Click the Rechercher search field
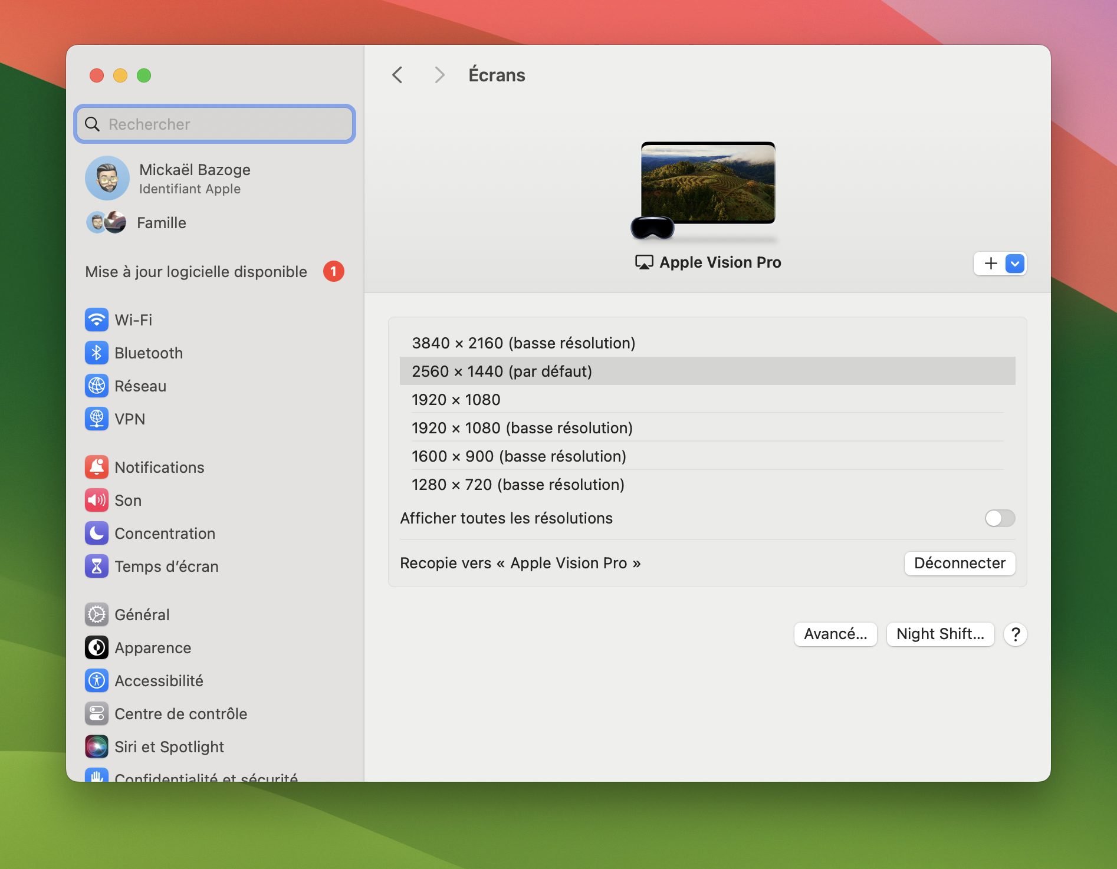This screenshot has height=869, width=1117. click(x=215, y=124)
